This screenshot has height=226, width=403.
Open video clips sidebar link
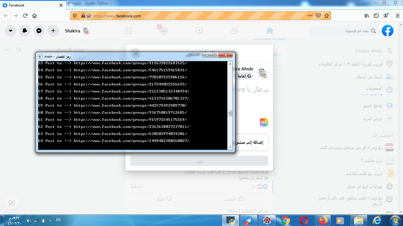pos(378,105)
